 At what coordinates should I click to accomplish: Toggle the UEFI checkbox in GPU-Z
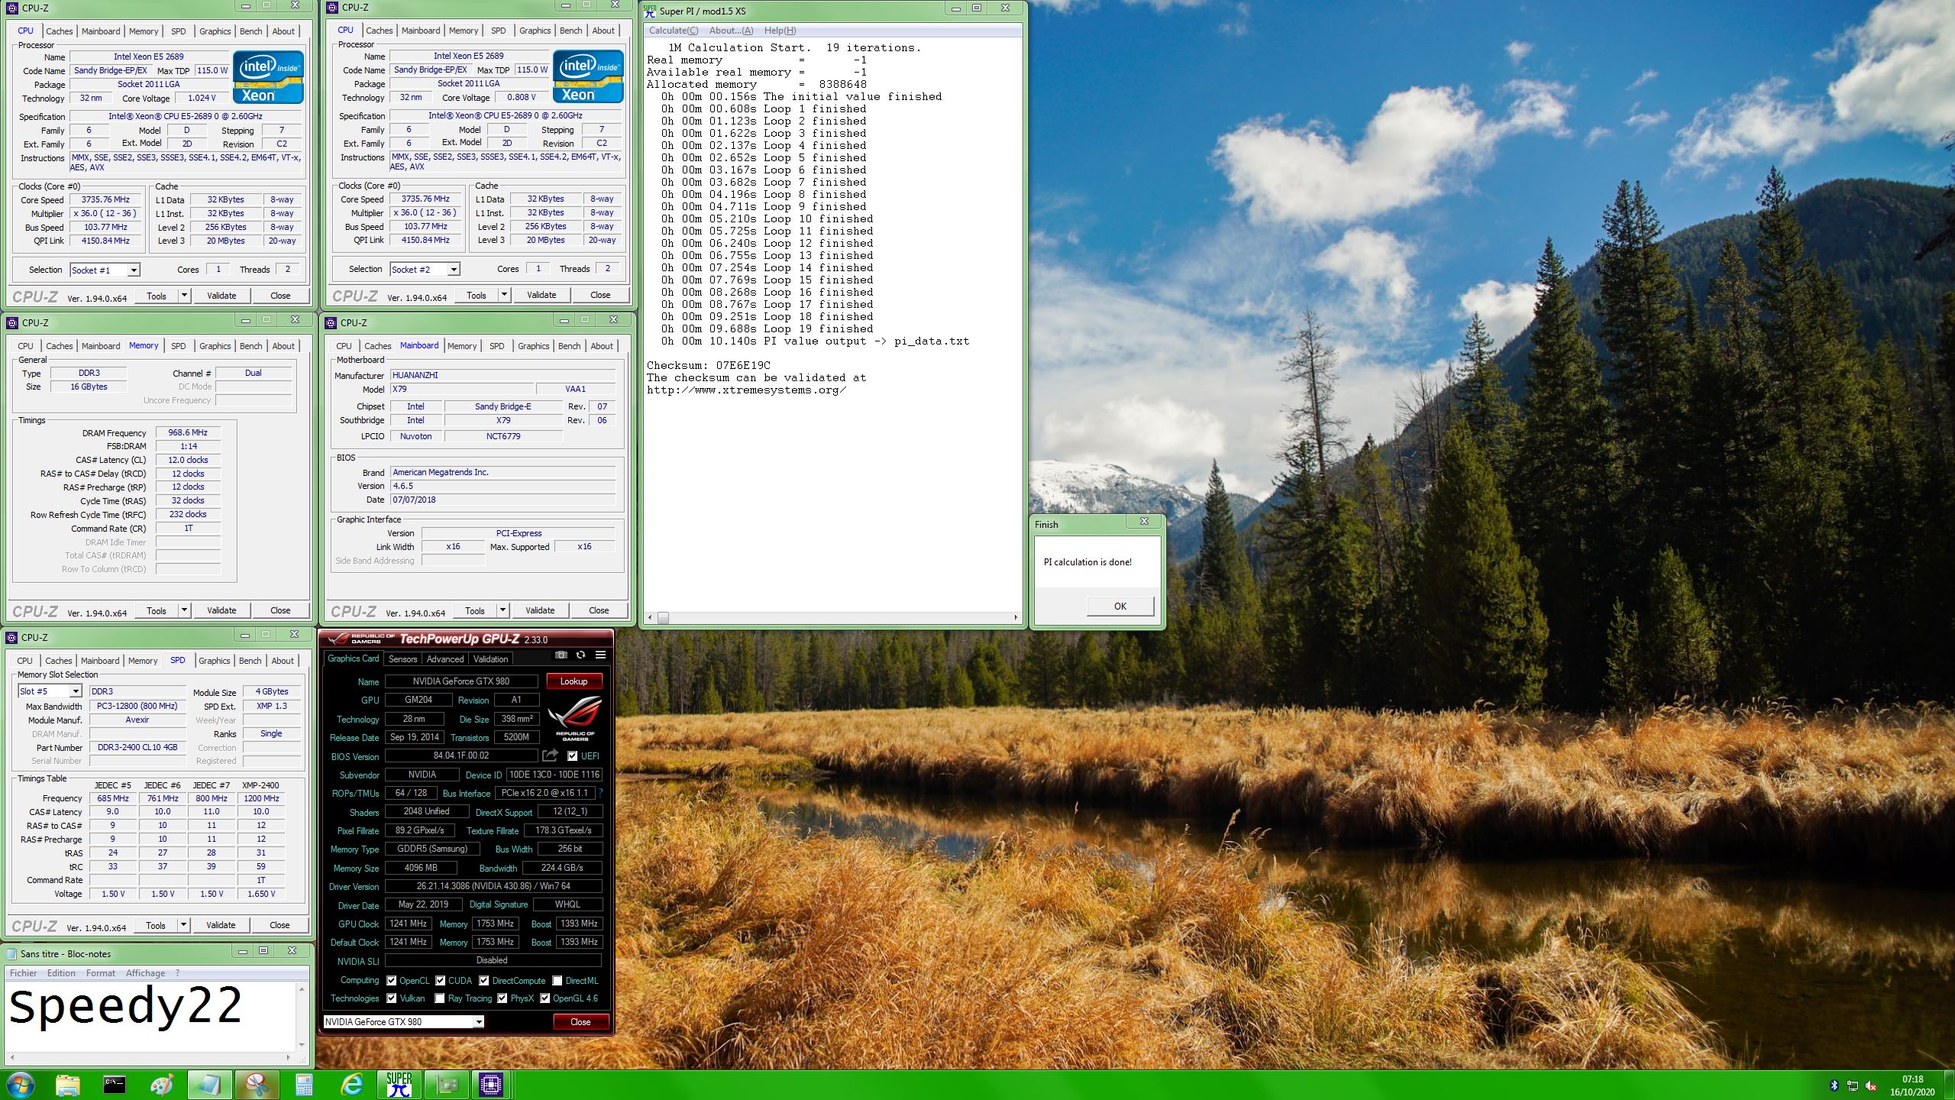coord(573,756)
